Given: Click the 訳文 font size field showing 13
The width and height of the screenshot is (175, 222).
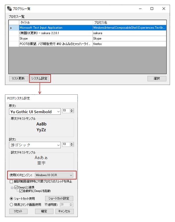Looking at the screenshot, I should tap(66, 144).
